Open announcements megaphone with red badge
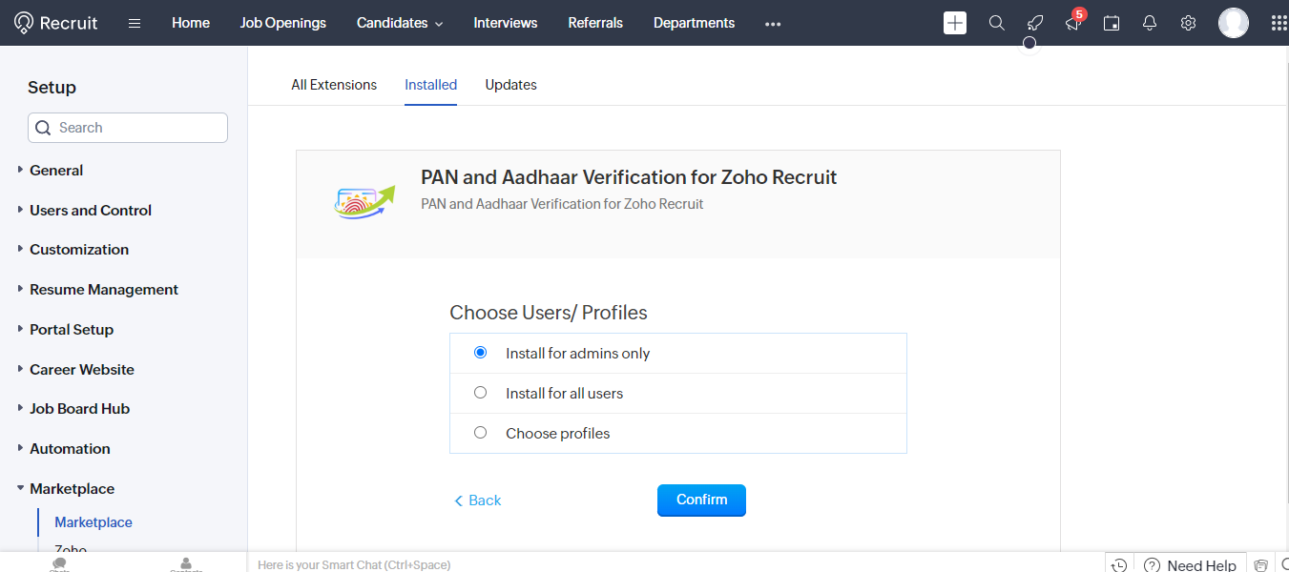Screen dimensions: 1289x572 [x=1073, y=23]
